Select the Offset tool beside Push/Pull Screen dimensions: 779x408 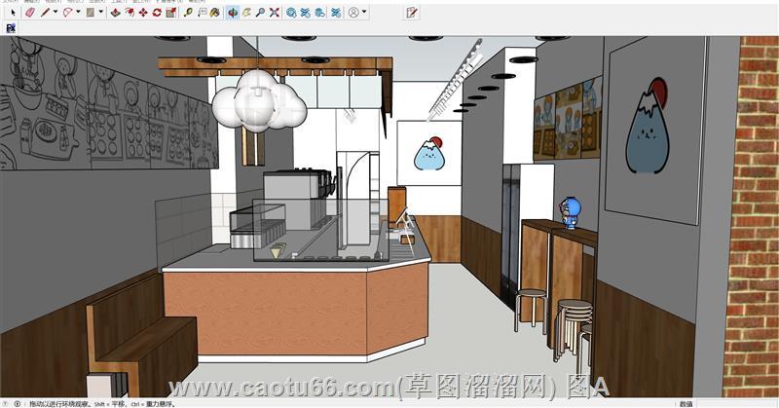click(130, 13)
